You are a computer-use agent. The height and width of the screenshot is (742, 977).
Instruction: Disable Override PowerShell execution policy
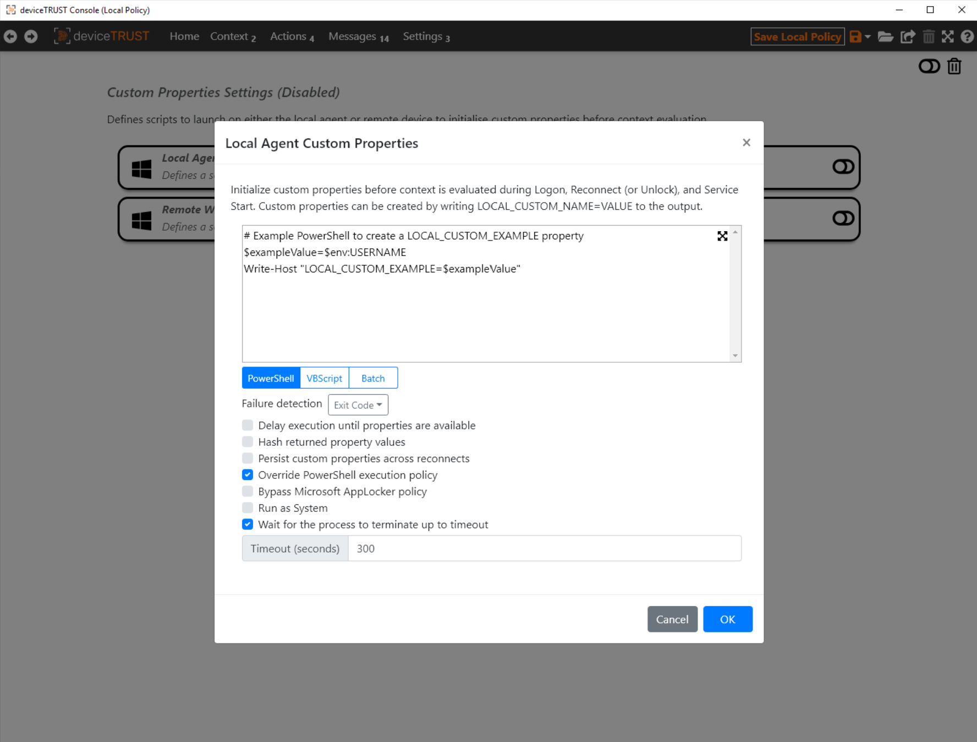coord(248,474)
